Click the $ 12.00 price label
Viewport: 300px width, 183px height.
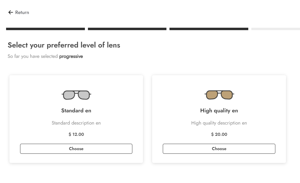click(x=76, y=134)
